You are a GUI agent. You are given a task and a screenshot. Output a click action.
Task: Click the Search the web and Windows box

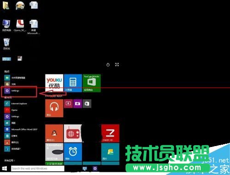click(x=38, y=169)
